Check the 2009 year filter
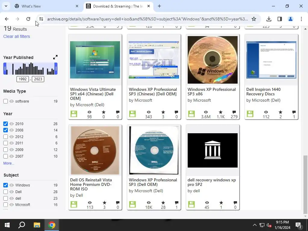308x231 pixels. click(5, 150)
